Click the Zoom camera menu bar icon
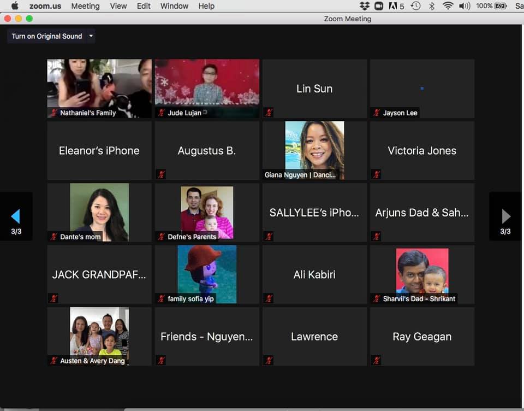 [379, 6]
